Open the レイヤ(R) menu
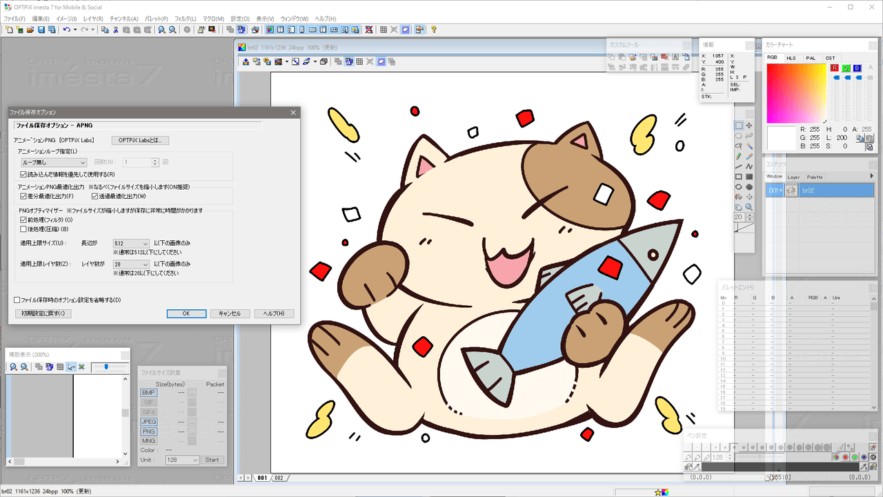The height and width of the screenshot is (497, 883). pos(93,19)
